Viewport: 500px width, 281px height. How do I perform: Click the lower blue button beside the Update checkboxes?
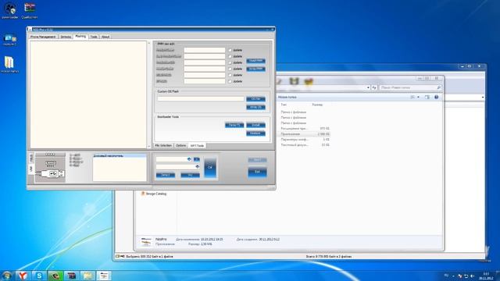[x=255, y=69]
